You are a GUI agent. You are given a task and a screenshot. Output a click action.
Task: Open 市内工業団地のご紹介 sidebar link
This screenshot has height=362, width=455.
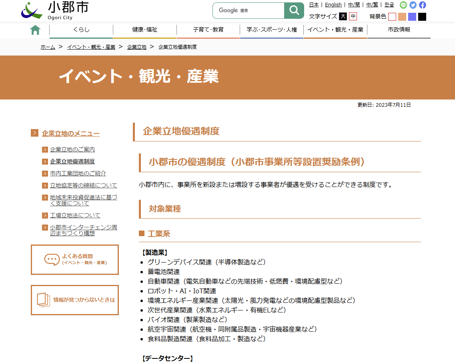(x=78, y=174)
